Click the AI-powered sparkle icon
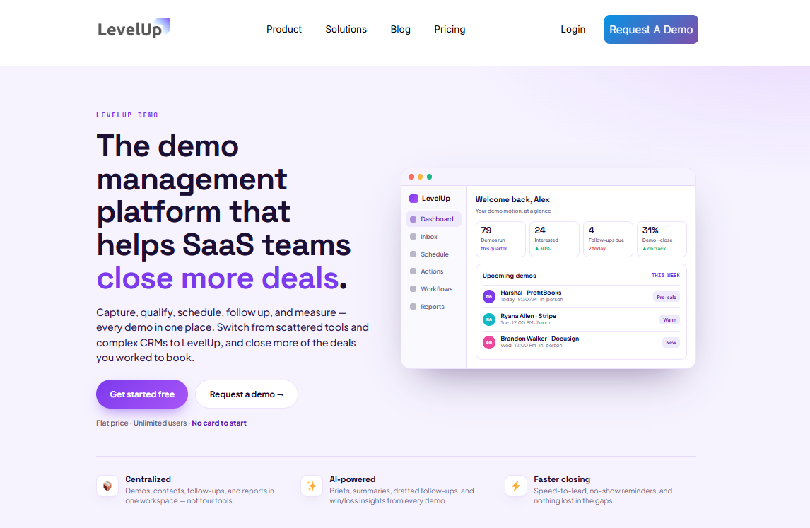The width and height of the screenshot is (810, 528). [312, 486]
